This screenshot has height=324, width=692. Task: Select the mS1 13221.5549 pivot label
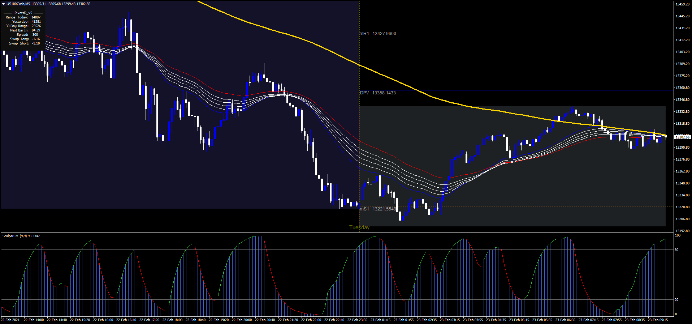coord(378,209)
